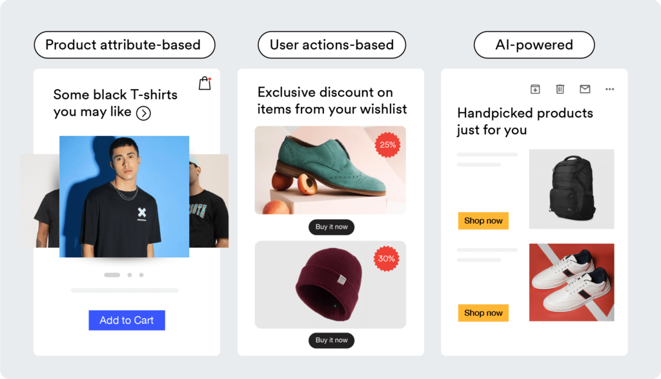The height and width of the screenshot is (379, 661).
Task: Expand black T-shirts list via circled arrow
Action: point(143,113)
